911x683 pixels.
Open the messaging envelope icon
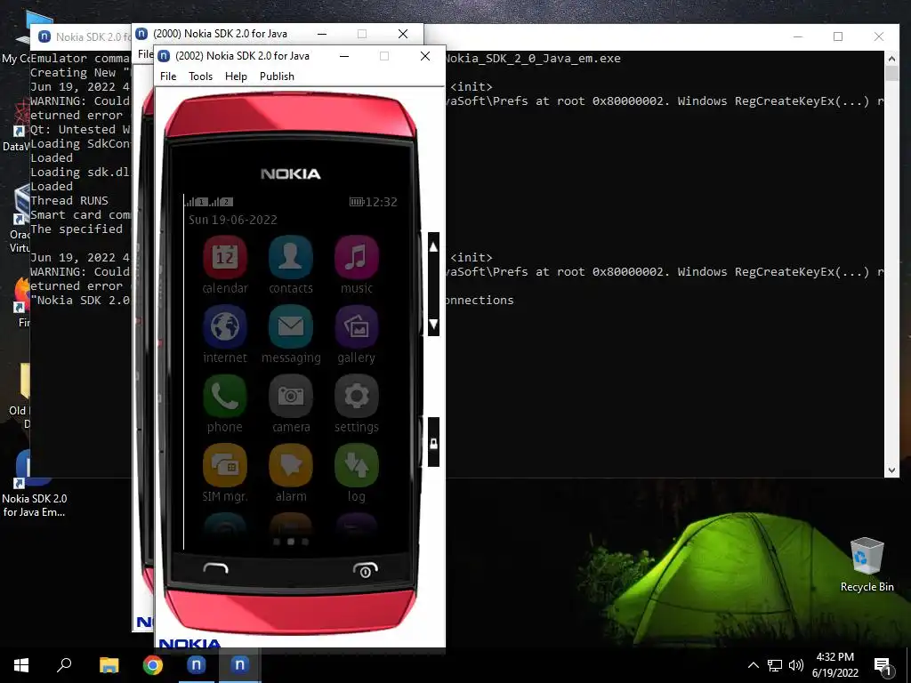[x=291, y=326]
